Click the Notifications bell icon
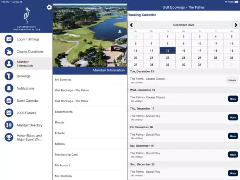The height and width of the screenshot is (180, 240). tap(9, 88)
